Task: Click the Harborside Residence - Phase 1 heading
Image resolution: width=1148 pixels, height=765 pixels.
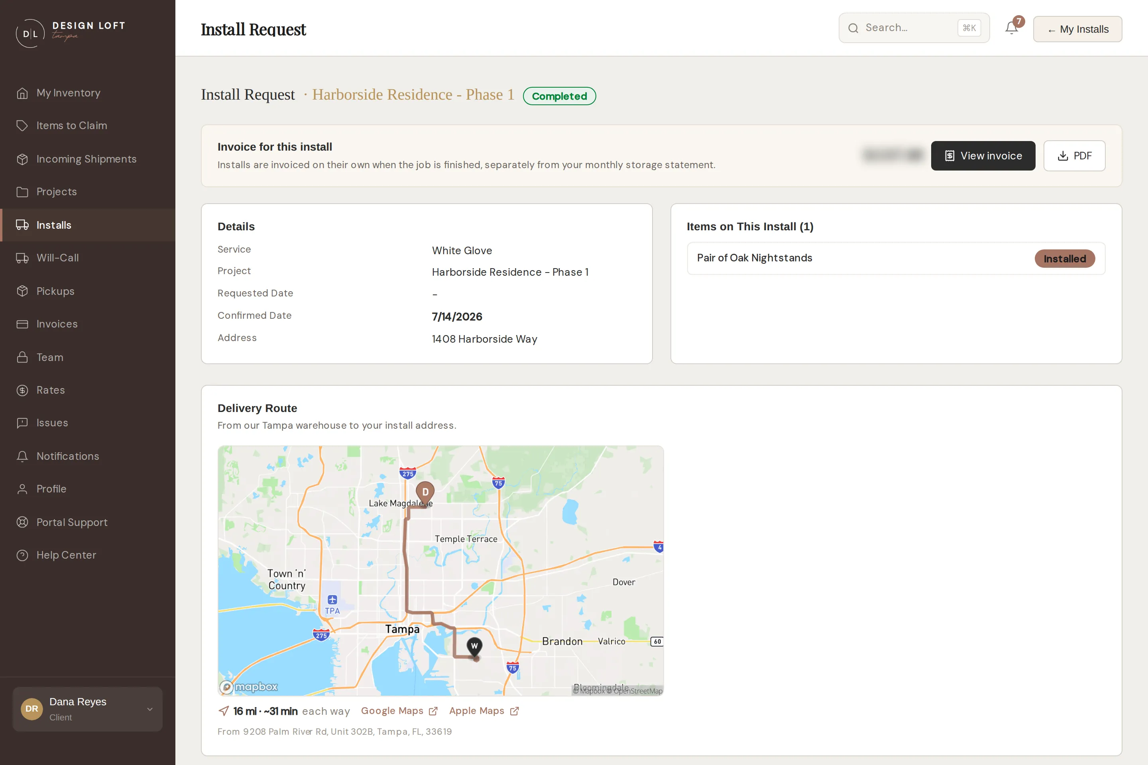Action: click(x=413, y=95)
